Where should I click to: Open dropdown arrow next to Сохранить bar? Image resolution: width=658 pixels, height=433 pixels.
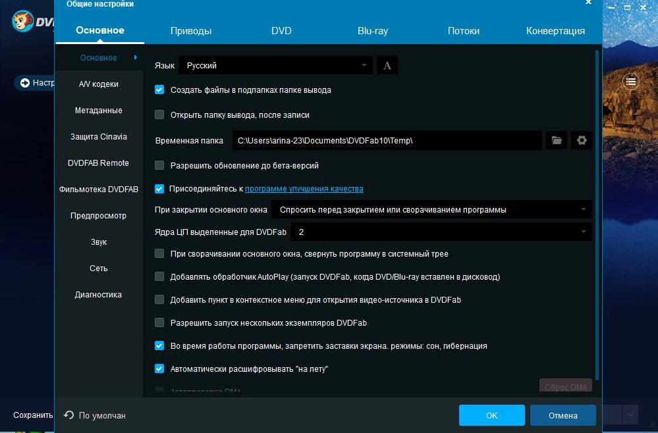(630, 415)
